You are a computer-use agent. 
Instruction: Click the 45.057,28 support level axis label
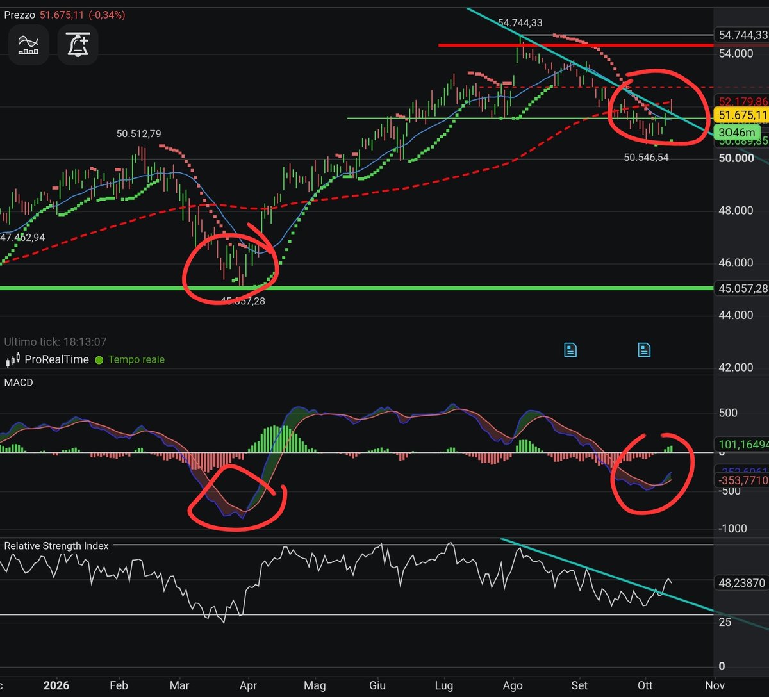click(x=743, y=288)
